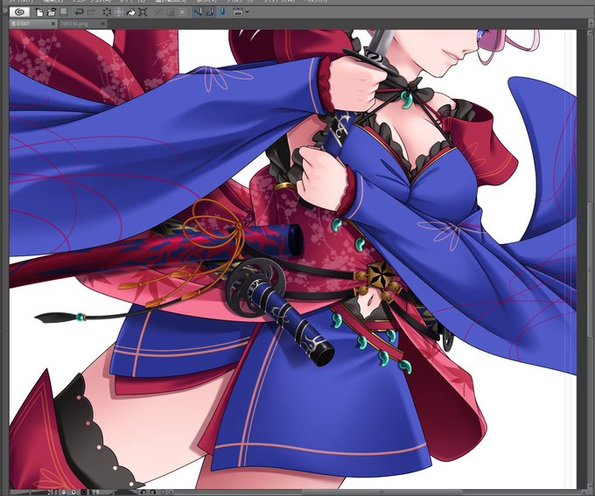
Task: Click the Scale/Rotate transform icon
Action: click(x=143, y=12)
